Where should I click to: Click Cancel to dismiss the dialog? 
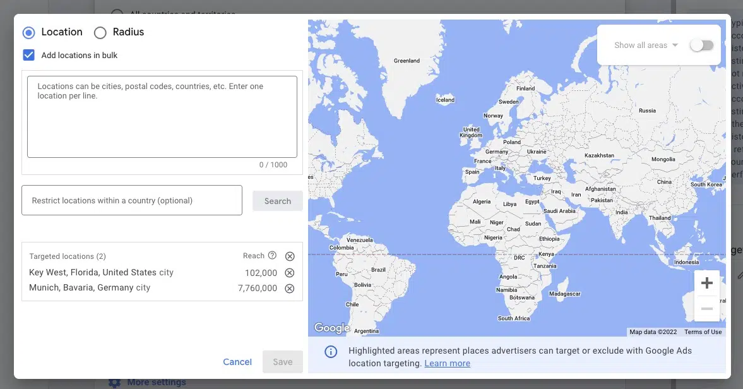point(237,362)
